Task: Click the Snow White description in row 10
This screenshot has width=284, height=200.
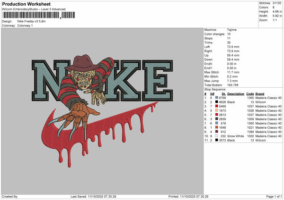Action: 235,136
